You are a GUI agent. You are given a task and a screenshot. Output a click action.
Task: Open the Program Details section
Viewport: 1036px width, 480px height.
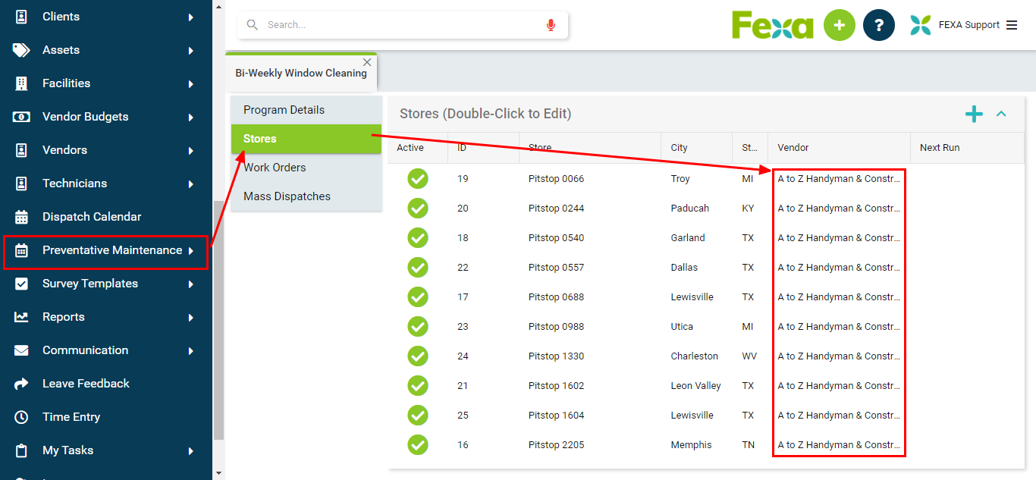click(x=306, y=110)
